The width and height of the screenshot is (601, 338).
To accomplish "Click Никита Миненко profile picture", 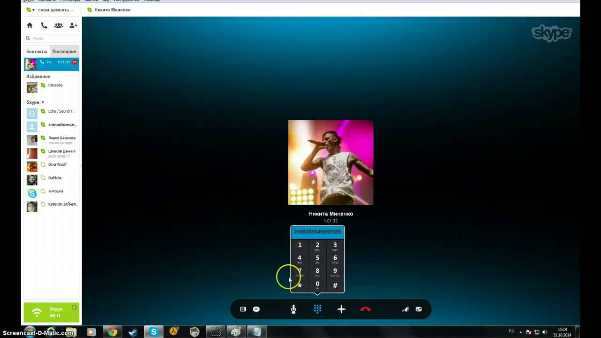I will (x=331, y=162).
